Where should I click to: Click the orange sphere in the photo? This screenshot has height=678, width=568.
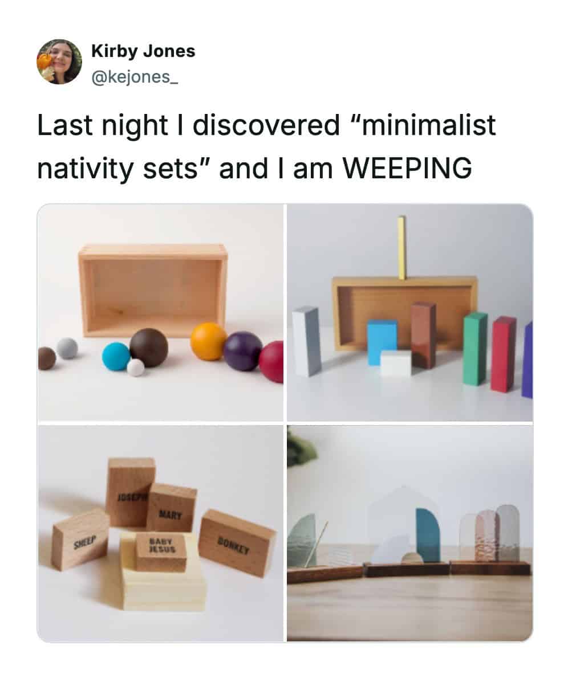(209, 341)
